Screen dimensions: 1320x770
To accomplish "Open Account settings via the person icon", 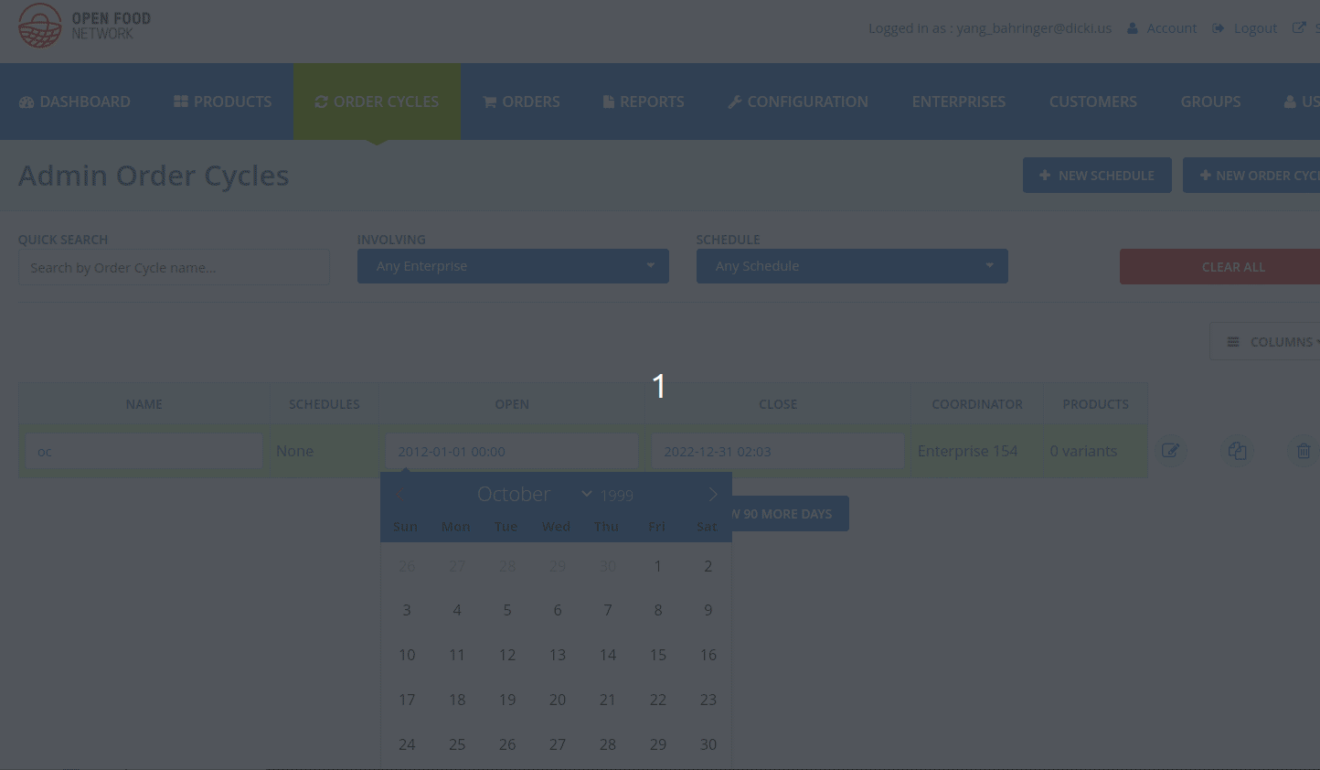I will 1135,27.
